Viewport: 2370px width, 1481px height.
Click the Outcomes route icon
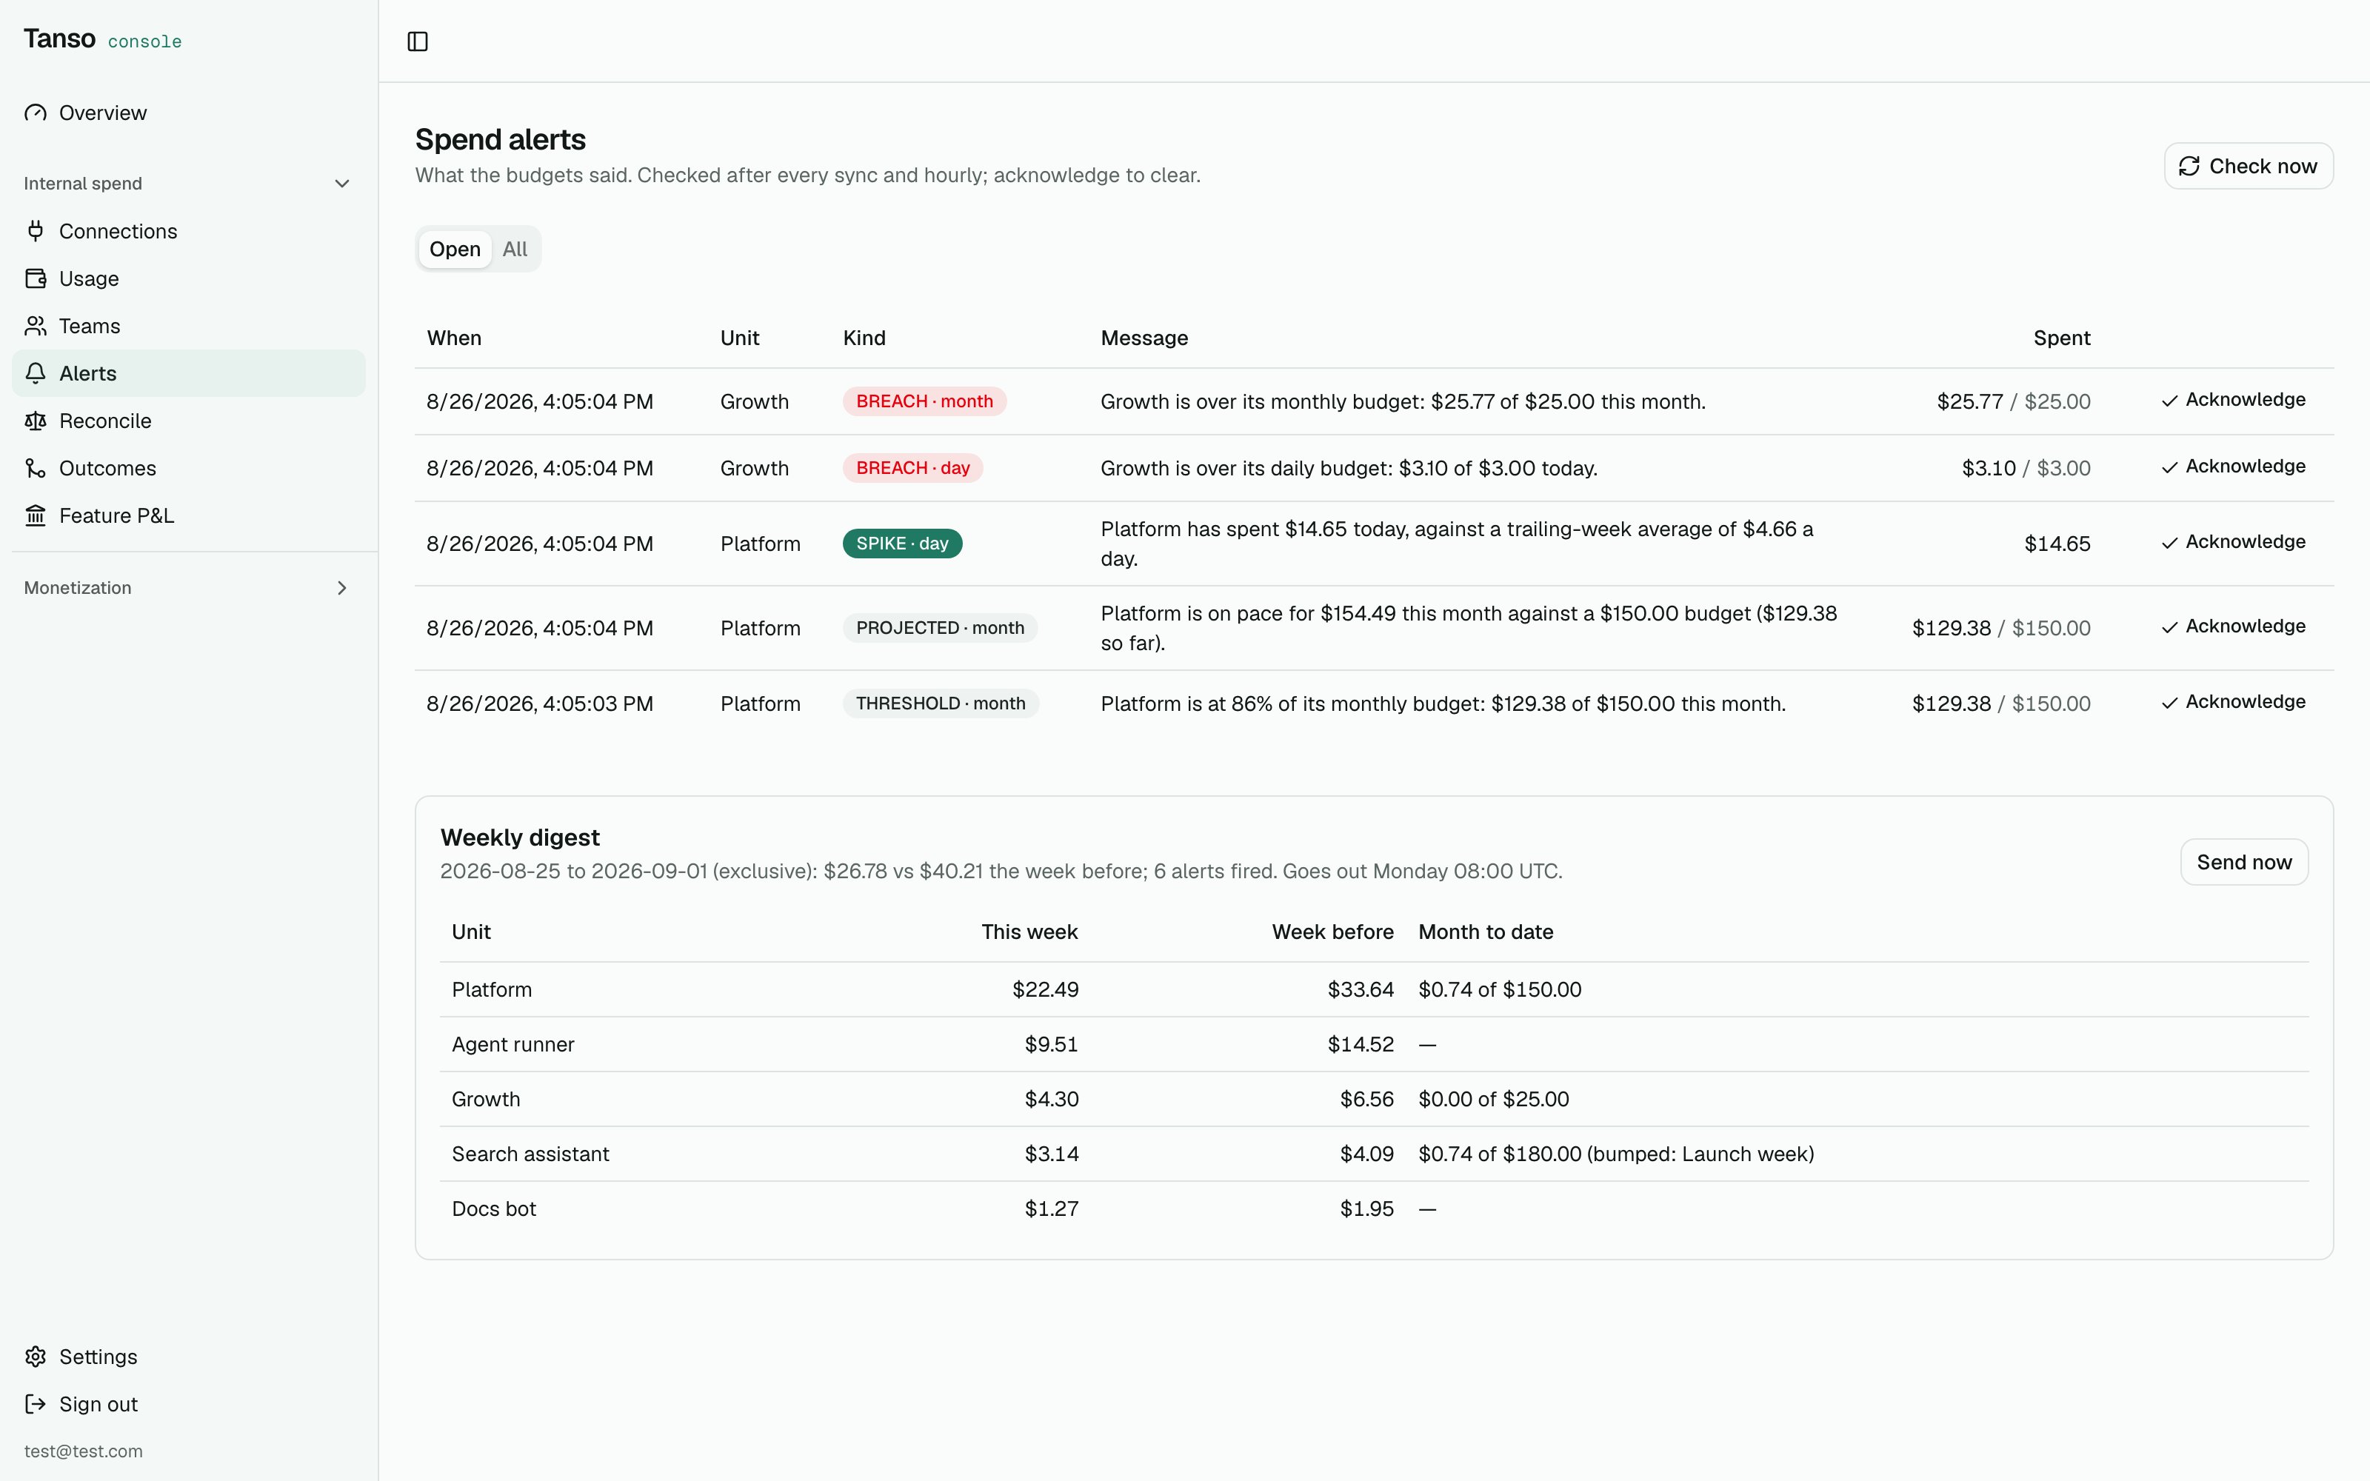(x=36, y=468)
